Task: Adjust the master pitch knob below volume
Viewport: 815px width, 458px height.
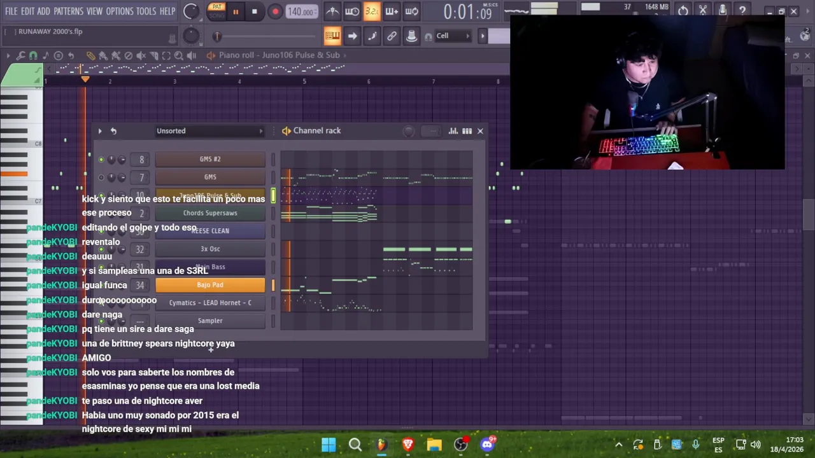Action: pyautogui.click(x=191, y=36)
